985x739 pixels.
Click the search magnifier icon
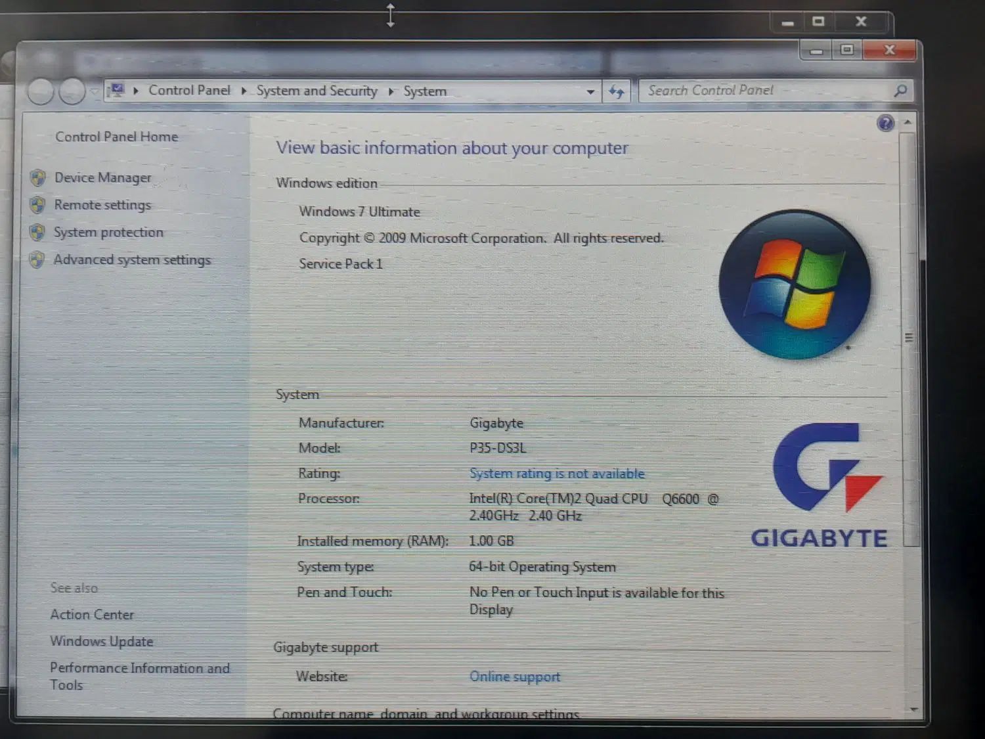point(900,91)
